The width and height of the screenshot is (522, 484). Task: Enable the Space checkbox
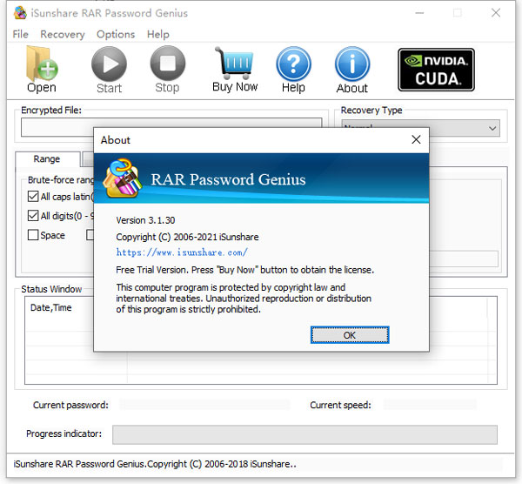[33, 235]
